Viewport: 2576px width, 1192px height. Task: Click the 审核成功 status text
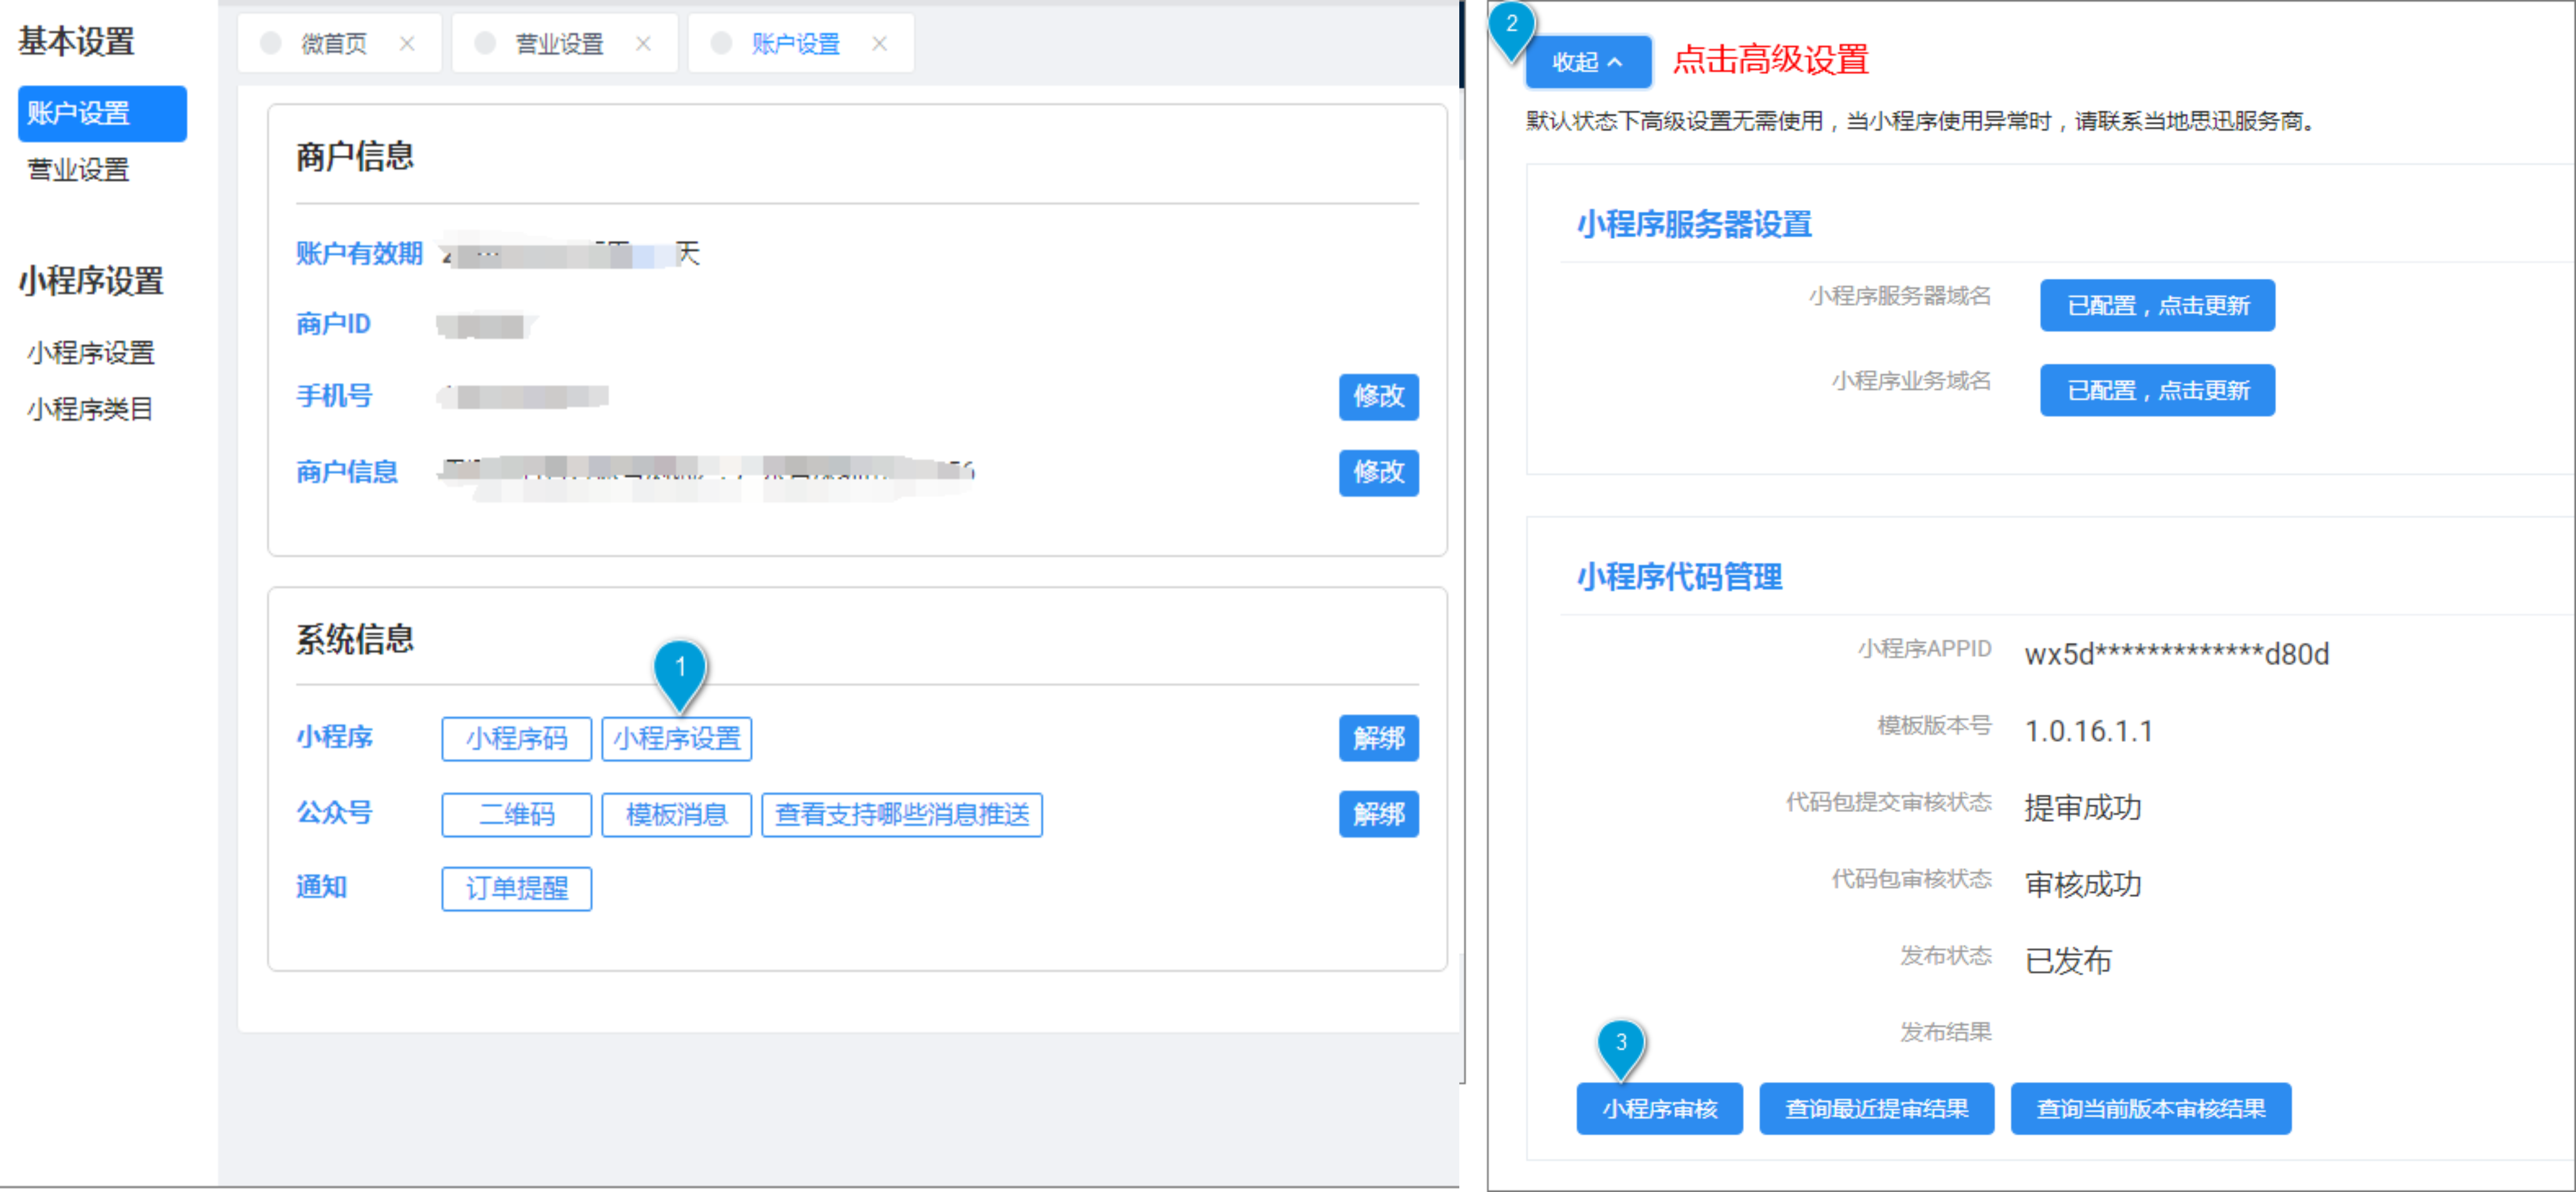tap(2082, 884)
